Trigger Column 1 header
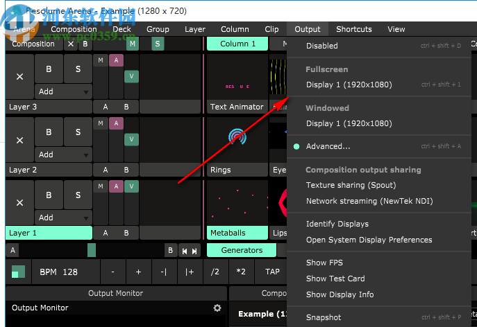477x327 pixels. coord(237,44)
